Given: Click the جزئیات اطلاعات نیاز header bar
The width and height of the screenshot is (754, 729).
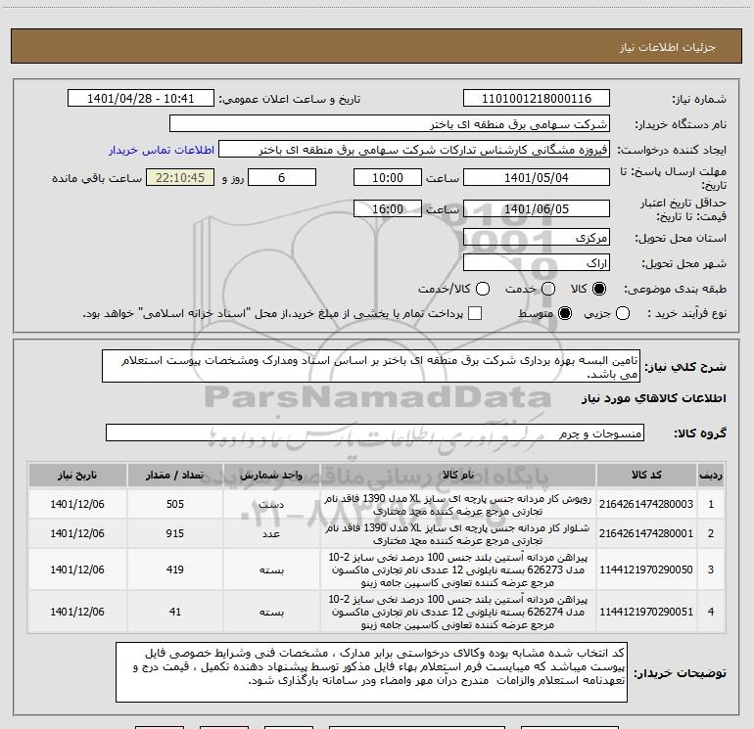Looking at the screenshot, I should tap(377, 46).
